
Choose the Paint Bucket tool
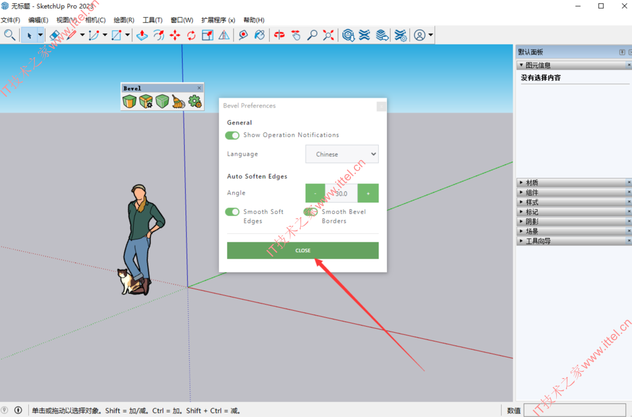coord(260,35)
